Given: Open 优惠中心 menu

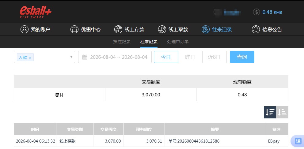Looking at the screenshot, I should point(85,29).
